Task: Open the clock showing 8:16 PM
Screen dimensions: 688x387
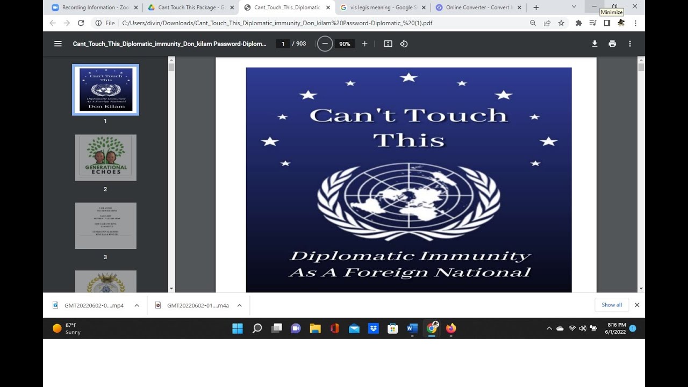Action: point(616,328)
